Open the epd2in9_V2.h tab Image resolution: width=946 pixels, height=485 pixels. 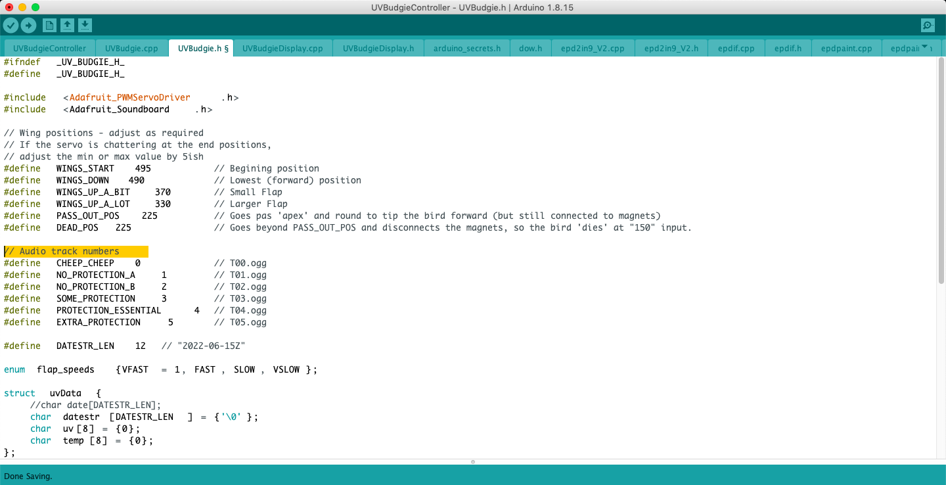[671, 49]
